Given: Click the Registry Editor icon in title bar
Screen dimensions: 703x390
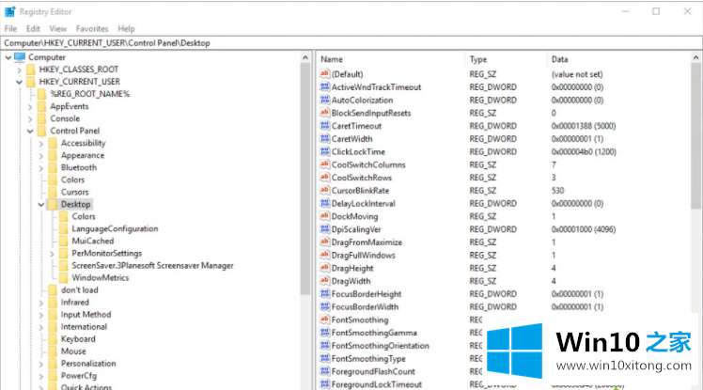Looking at the screenshot, I should 9,11.
